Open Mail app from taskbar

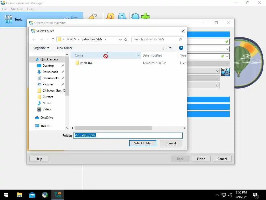click(x=32, y=195)
